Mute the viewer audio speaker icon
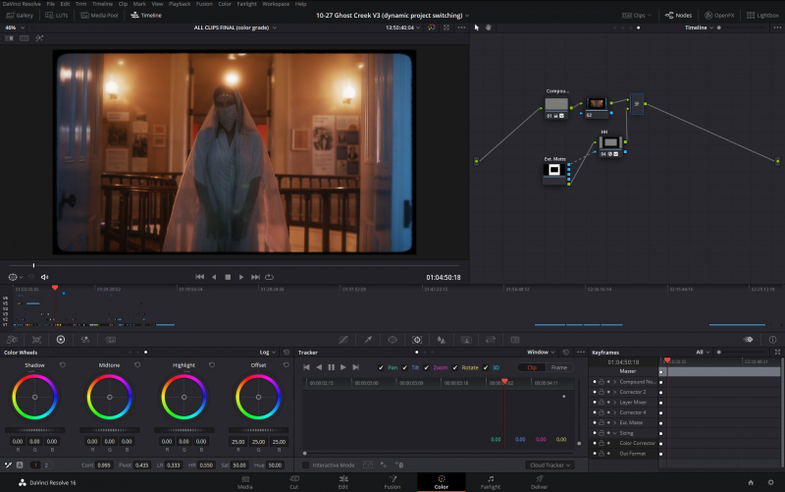 pyautogui.click(x=44, y=277)
